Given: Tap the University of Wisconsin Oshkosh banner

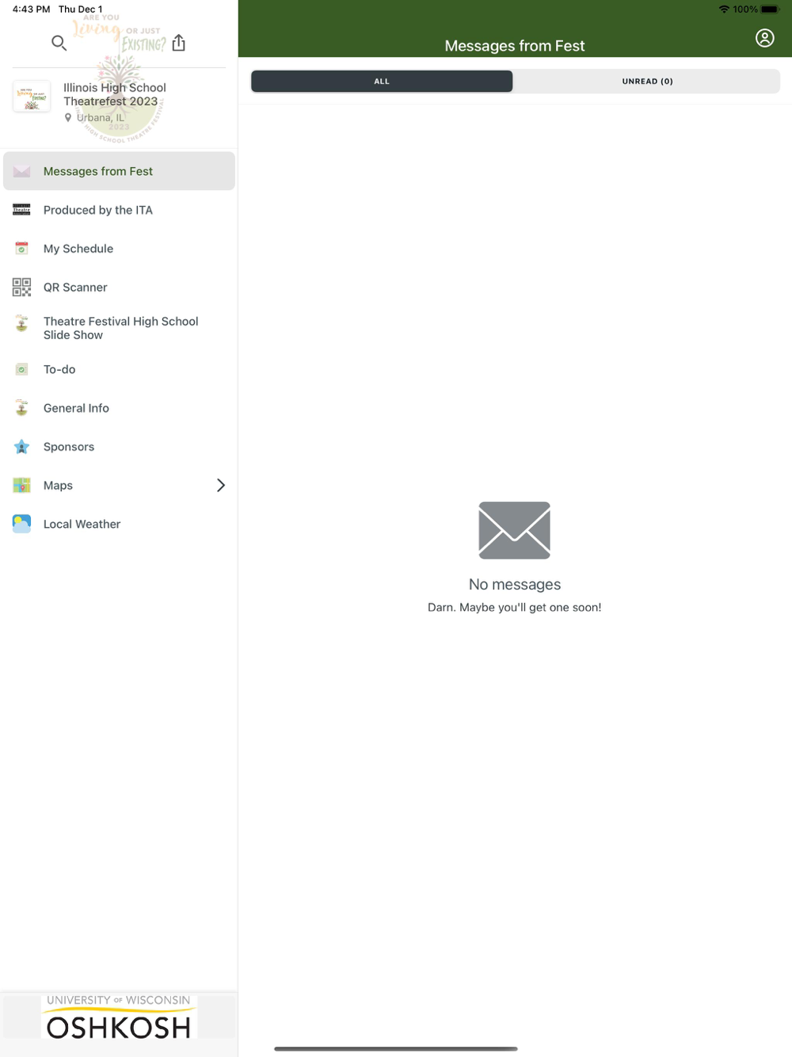Looking at the screenshot, I should click(x=119, y=1017).
